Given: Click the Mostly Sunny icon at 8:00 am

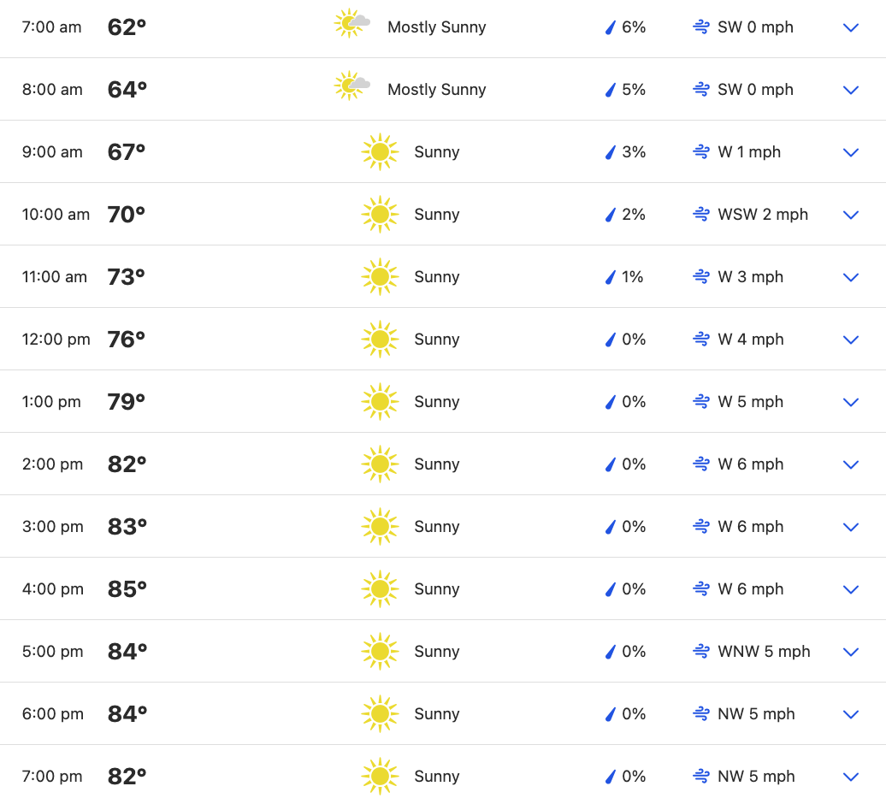Looking at the screenshot, I should 351,86.
